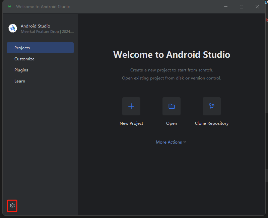
Task: Close the Welcome to Android Studio window
Action: [257, 7]
